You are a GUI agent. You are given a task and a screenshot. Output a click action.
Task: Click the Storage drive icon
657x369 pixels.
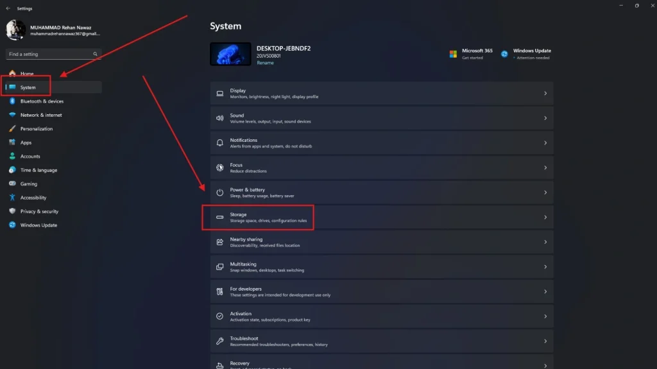point(219,217)
